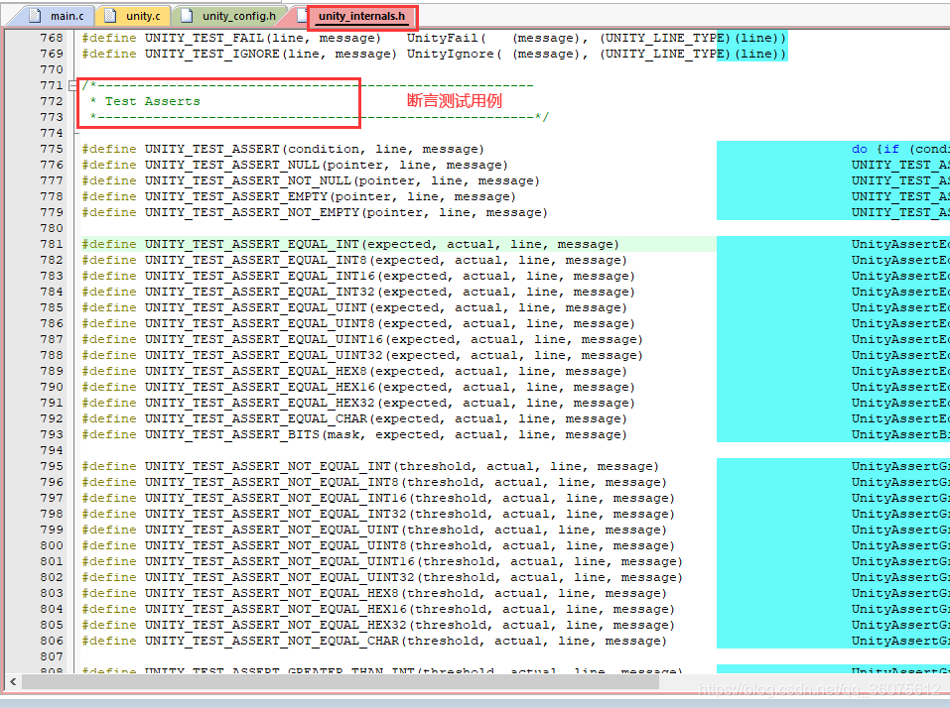Switch to the main.c tab

[x=67, y=16]
